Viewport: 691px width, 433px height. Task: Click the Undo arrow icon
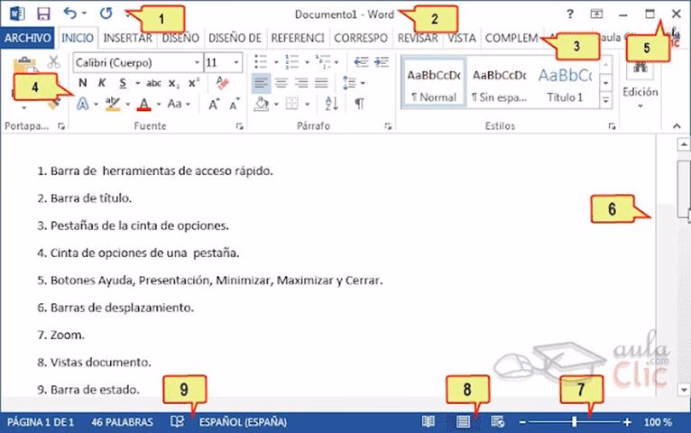coord(70,14)
